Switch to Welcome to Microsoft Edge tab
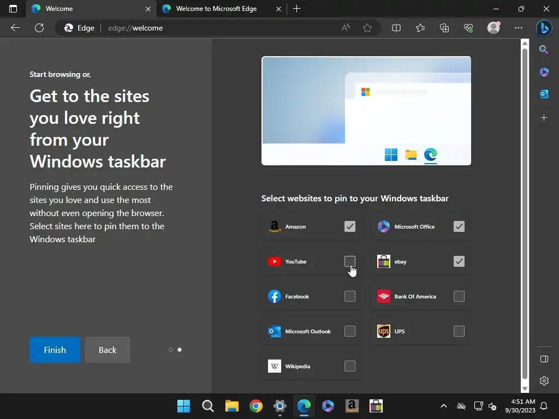The height and width of the screenshot is (419, 559). (221, 9)
